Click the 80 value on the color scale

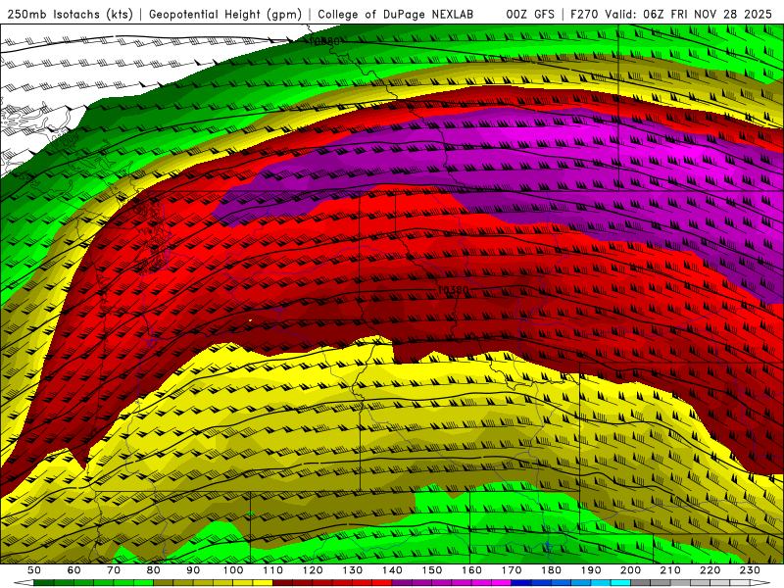click(x=153, y=570)
